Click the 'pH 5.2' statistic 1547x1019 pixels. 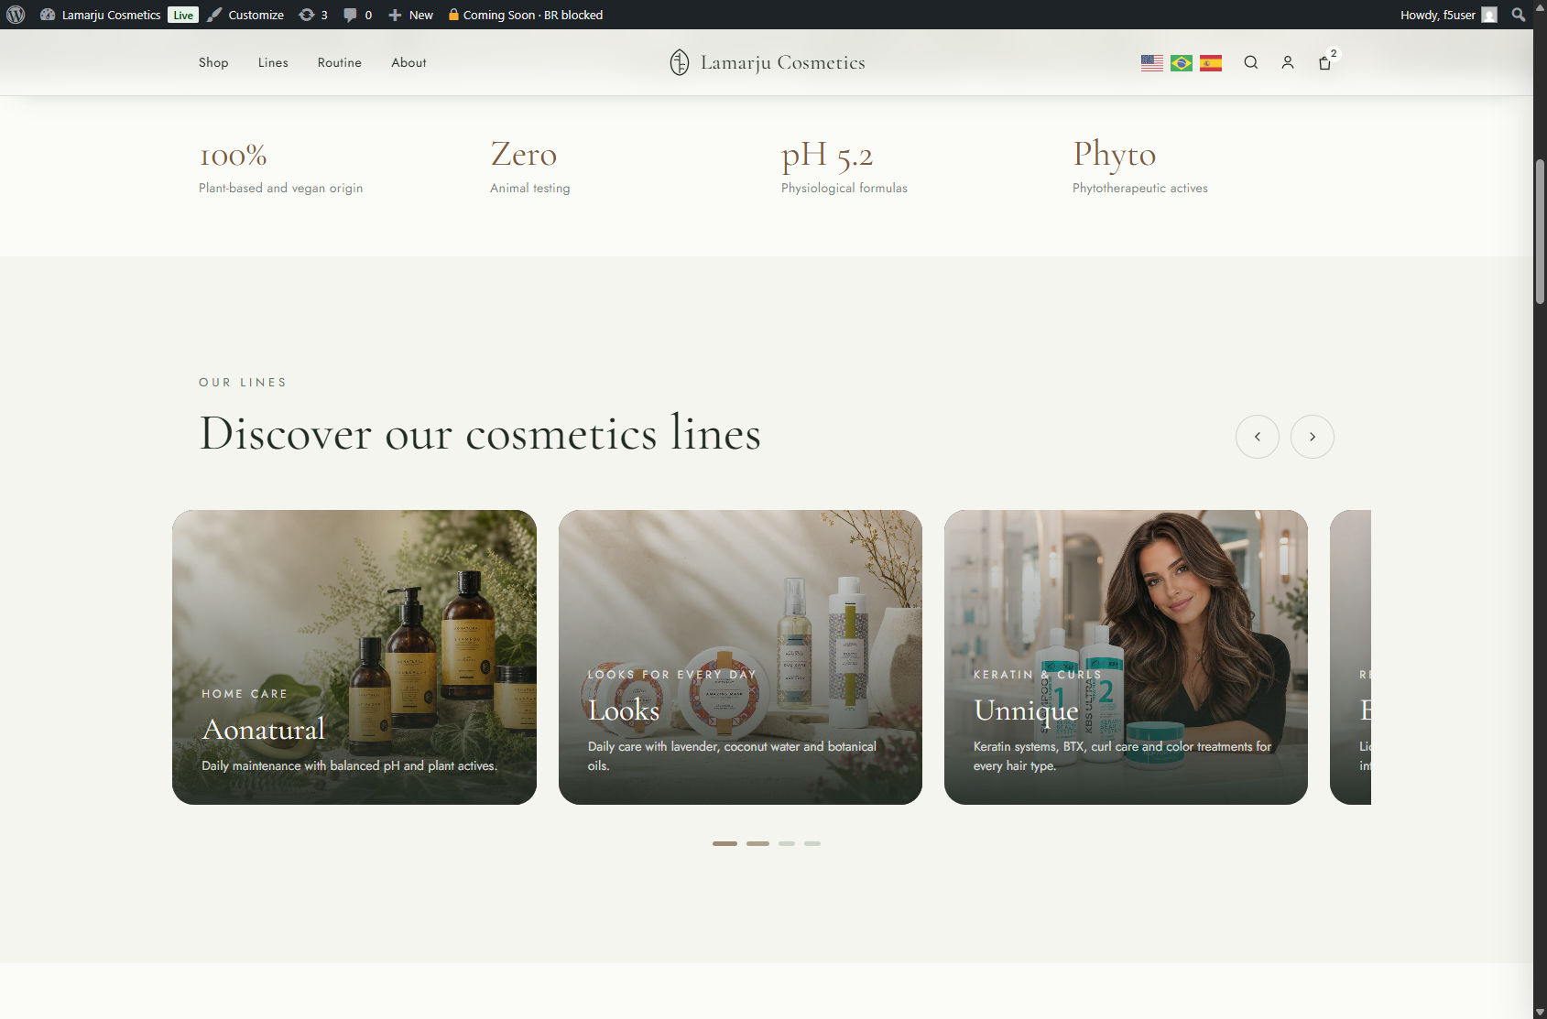click(827, 155)
